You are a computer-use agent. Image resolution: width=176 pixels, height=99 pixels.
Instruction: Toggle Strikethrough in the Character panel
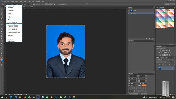[x=145, y=88]
